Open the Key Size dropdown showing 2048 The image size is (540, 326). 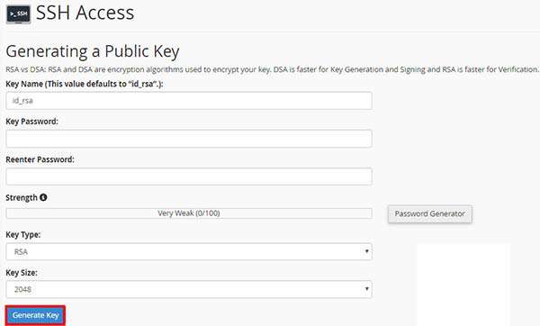(x=189, y=289)
